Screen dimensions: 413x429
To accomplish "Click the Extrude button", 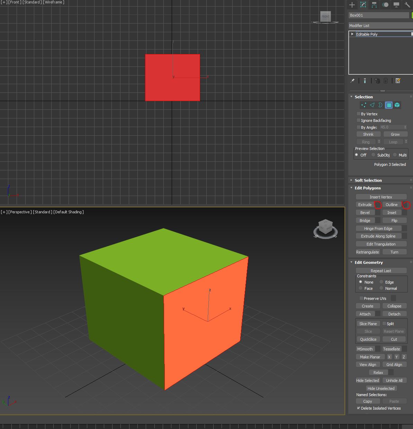I will [365, 205].
